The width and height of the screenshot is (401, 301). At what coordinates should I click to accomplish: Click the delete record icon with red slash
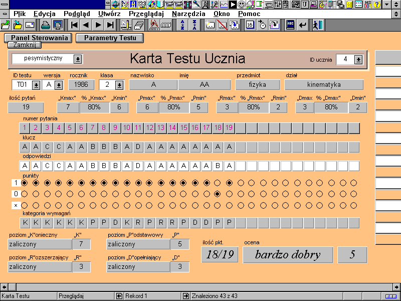click(222, 25)
